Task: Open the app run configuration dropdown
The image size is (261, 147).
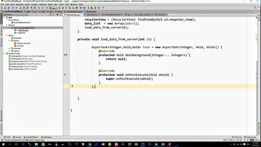Action: coord(53,8)
